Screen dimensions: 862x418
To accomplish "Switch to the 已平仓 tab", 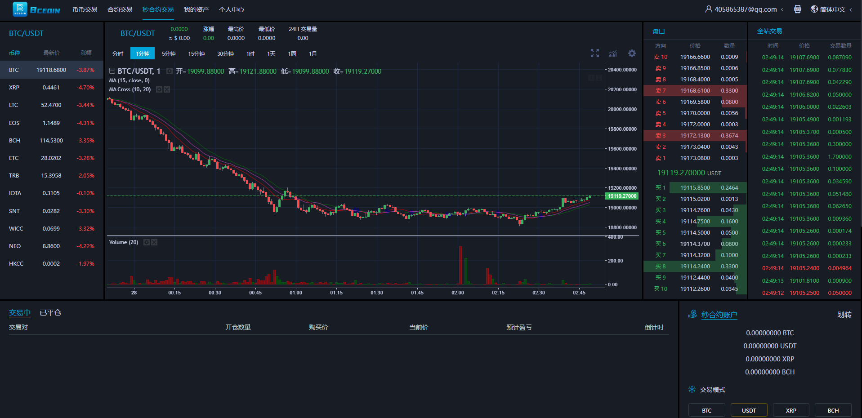I will [50, 313].
